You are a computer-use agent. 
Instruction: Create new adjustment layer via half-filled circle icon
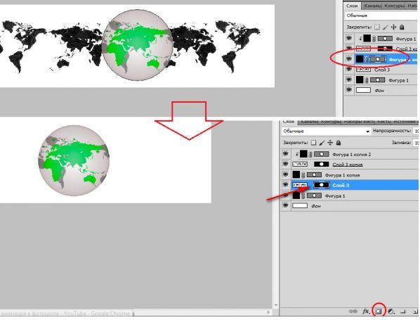[391, 312]
